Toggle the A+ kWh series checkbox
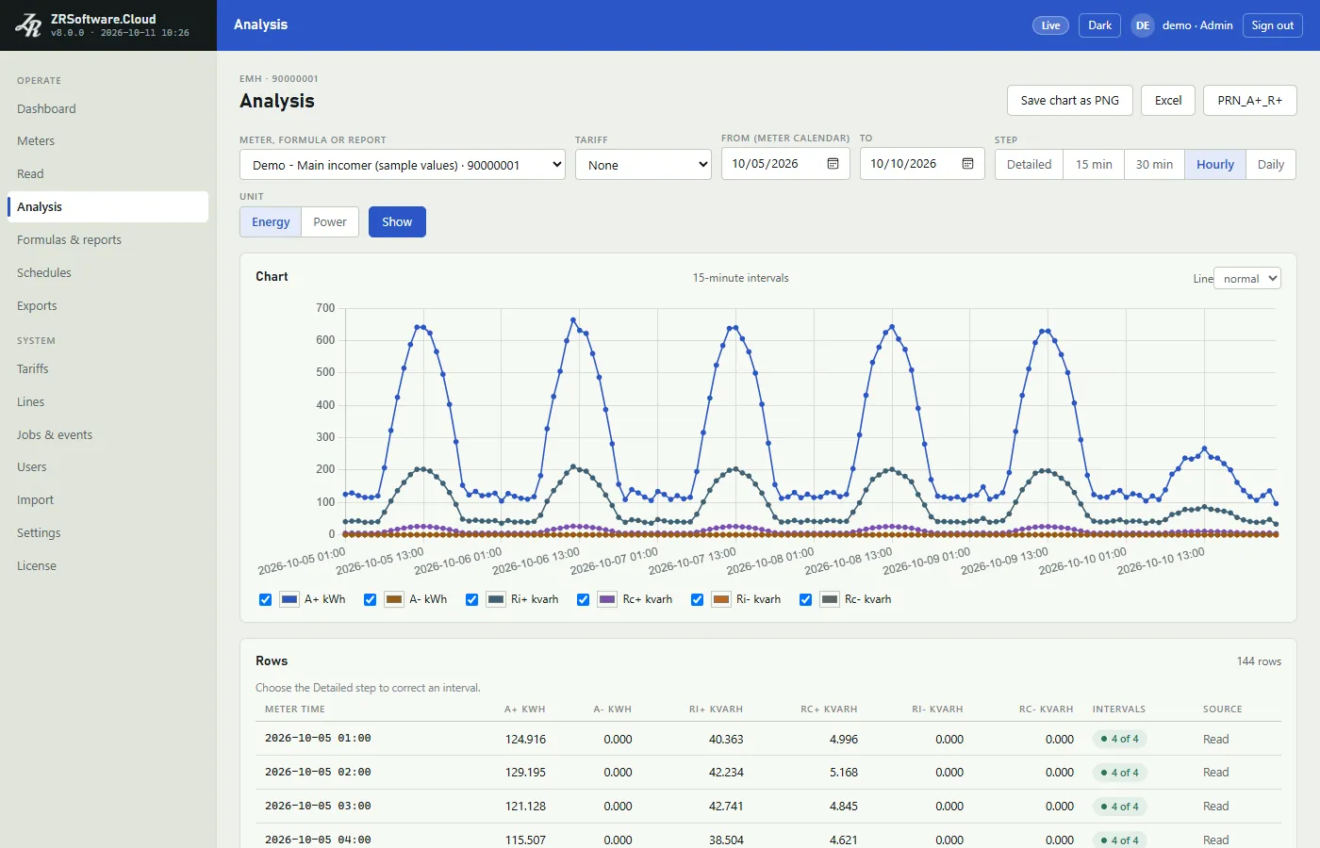1320x848 pixels. pyautogui.click(x=266, y=599)
